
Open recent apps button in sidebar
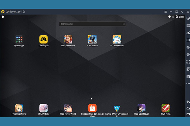tap(188, 114)
